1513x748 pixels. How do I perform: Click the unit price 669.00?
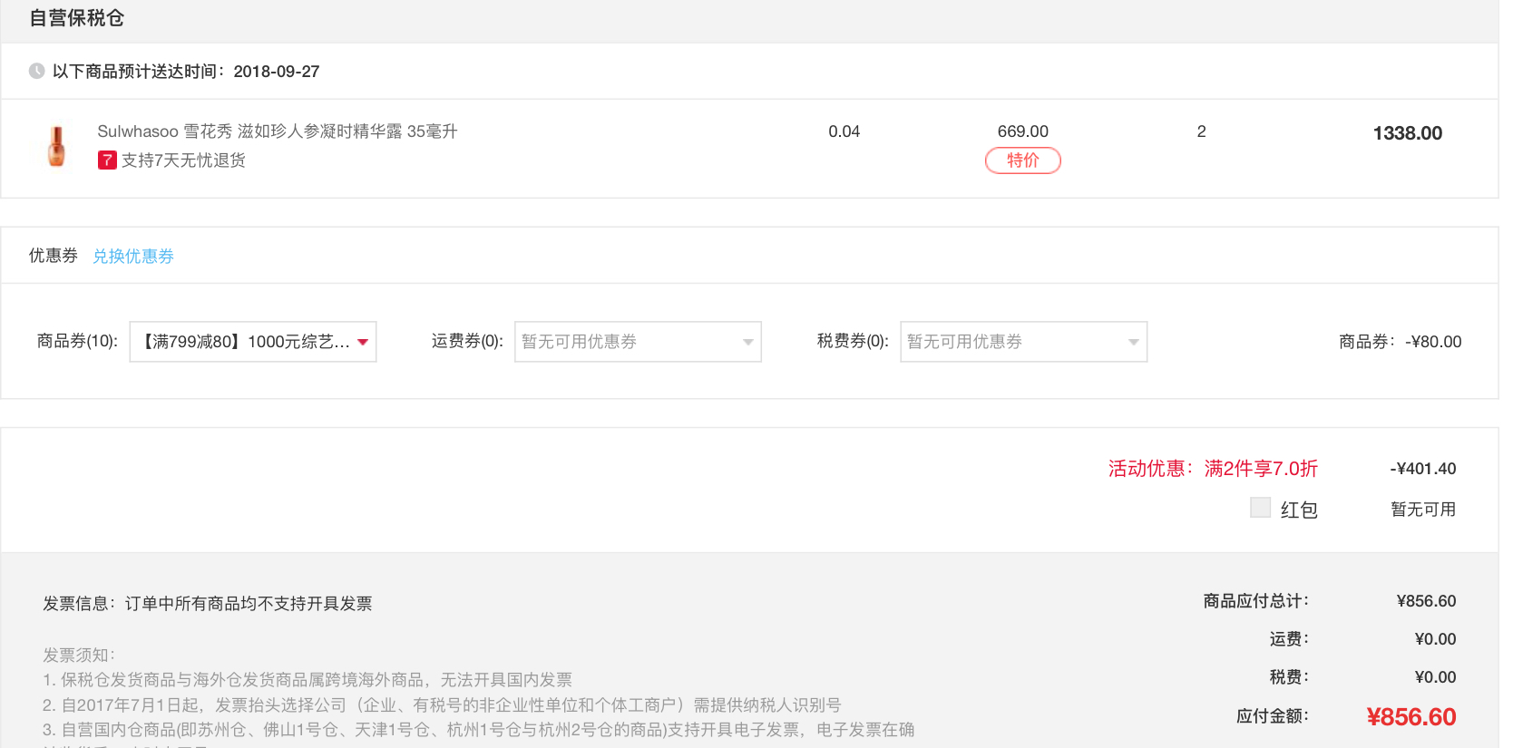[1022, 131]
